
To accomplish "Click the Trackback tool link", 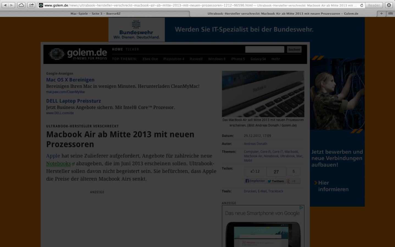I will 276,191.
